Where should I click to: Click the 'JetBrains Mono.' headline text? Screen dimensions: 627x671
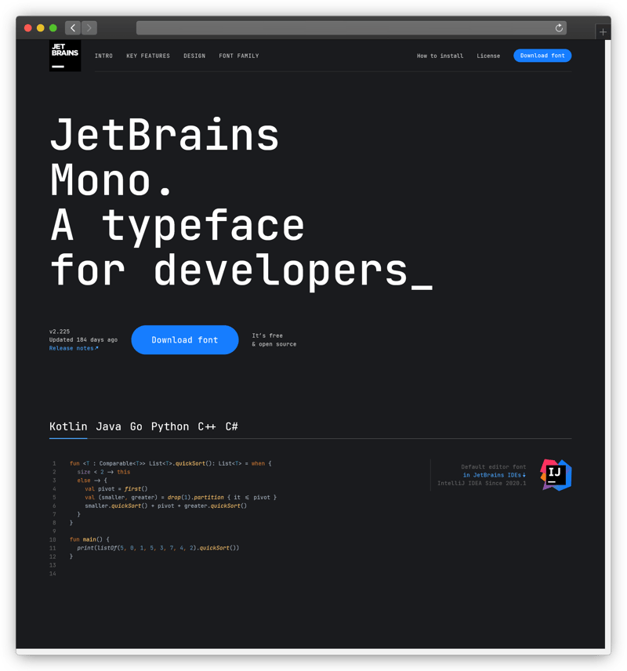tap(165, 157)
